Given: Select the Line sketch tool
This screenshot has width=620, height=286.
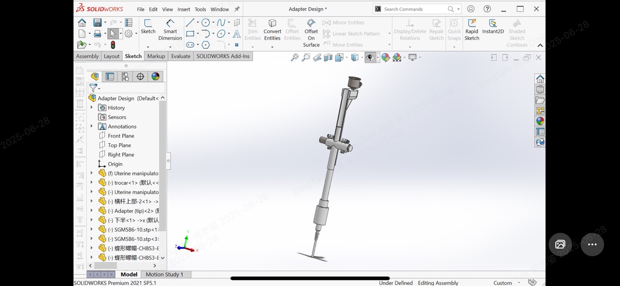Looking at the screenshot, I should (190, 22).
